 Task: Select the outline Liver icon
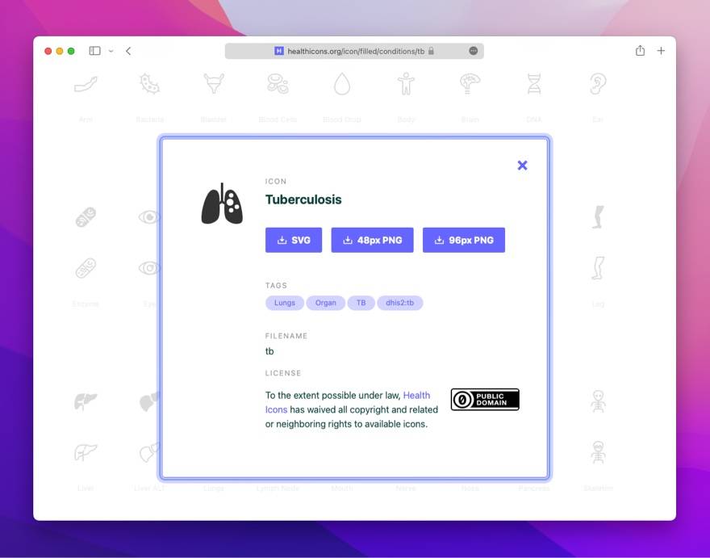[86, 452]
